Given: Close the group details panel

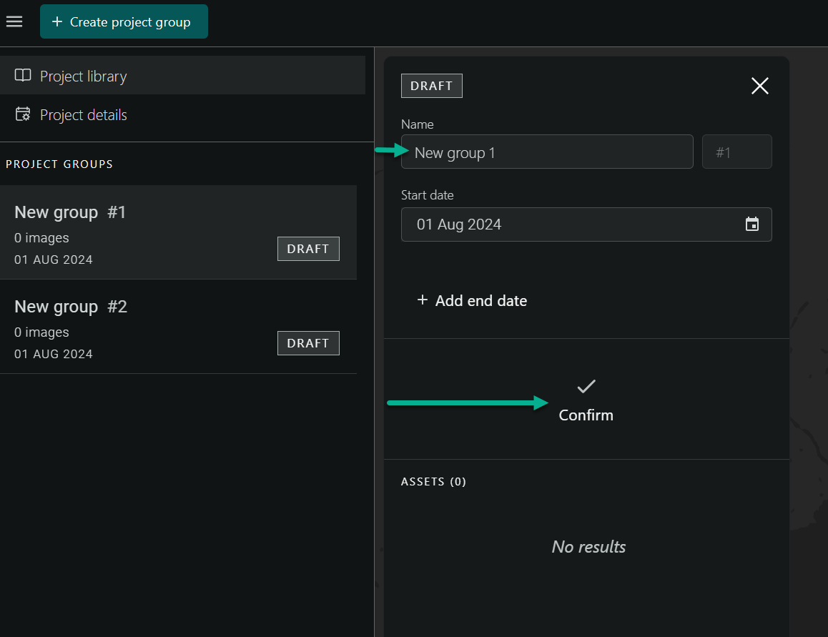Looking at the screenshot, I should point(759,86).
